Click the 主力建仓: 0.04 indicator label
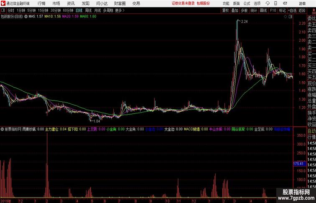The image size is (316, 203). pos(56,129)
